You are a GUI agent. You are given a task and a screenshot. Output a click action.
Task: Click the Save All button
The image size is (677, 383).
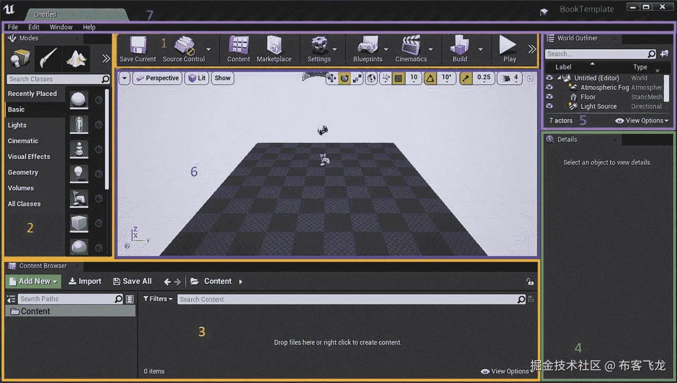133,281
